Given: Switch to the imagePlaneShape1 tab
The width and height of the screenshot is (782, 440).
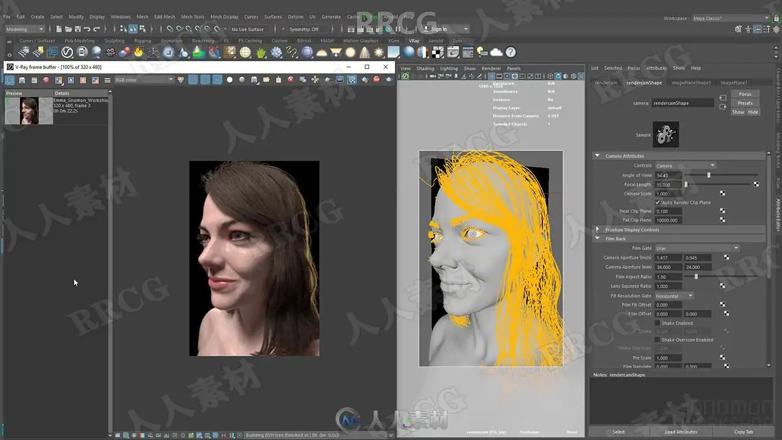Looking at the screenshot, I should pyautogui.click(x=691, y=82).
